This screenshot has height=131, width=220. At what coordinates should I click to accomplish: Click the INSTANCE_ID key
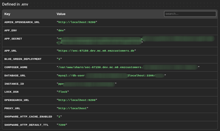pos(14,84)
